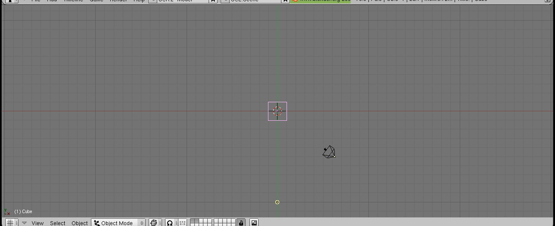Image resolution: width=555 pixels, height=226 pixels.
Task: Click the viewport draw type cube icon
Action: click(x=153, y=223)
